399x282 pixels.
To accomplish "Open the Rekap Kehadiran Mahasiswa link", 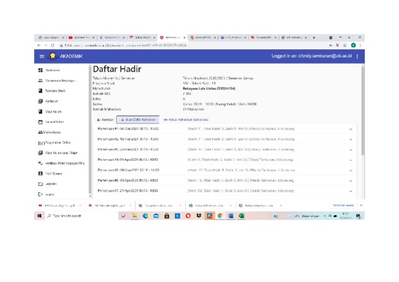I will coord(185,119).
